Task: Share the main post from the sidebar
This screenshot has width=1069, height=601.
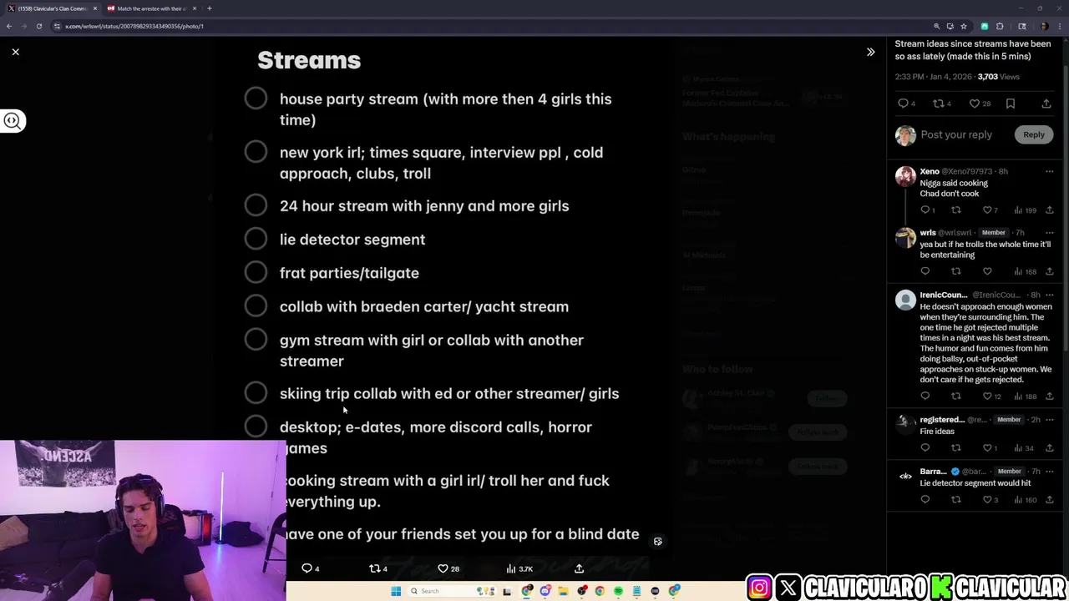Action: [1046, 104]
